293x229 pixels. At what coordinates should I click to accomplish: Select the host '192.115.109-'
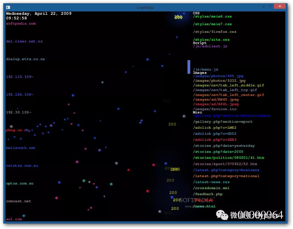20,77
